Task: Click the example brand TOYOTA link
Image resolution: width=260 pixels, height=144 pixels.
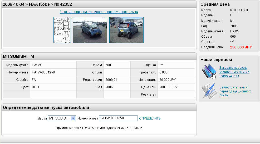Action: point(88,128)
